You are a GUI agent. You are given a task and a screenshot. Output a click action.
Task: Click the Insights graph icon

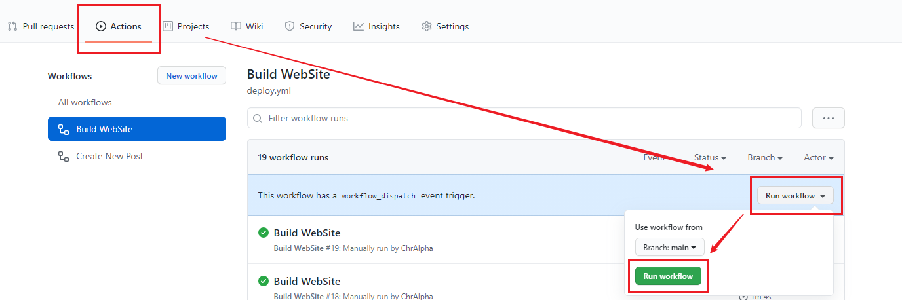(359, 26)
